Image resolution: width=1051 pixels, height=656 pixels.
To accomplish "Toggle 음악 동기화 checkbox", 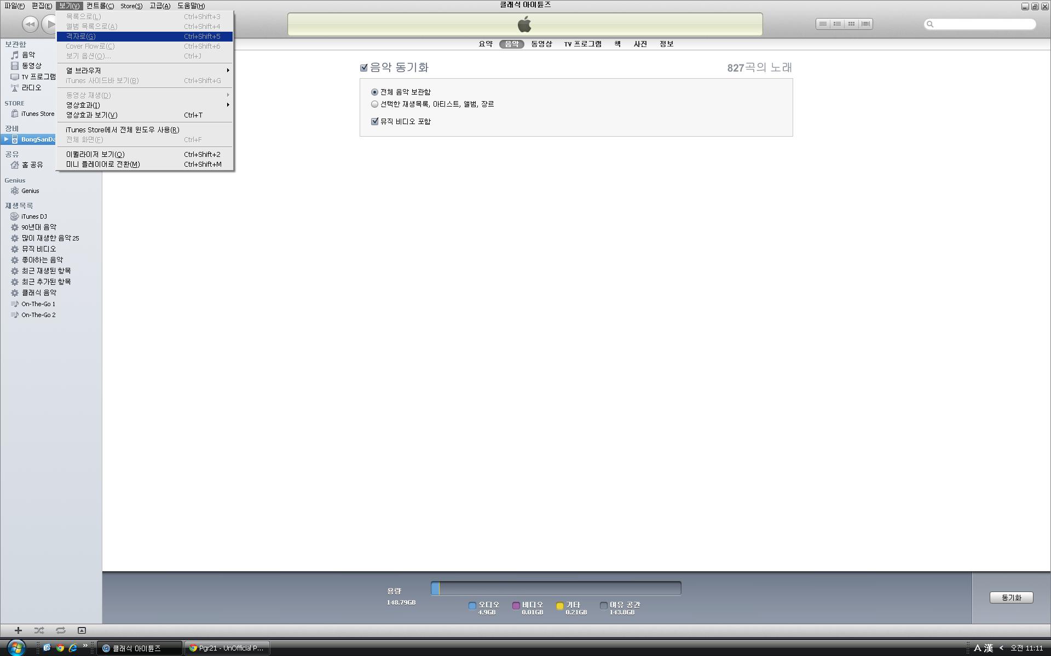I will coord(363,68).
